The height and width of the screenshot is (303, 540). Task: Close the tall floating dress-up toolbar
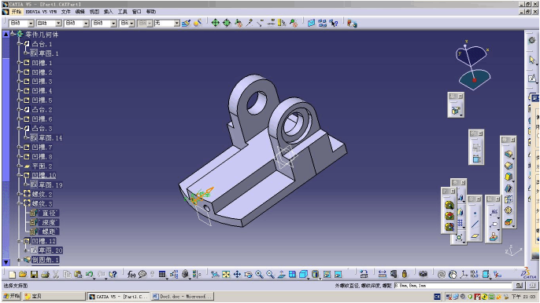(512, 140)
